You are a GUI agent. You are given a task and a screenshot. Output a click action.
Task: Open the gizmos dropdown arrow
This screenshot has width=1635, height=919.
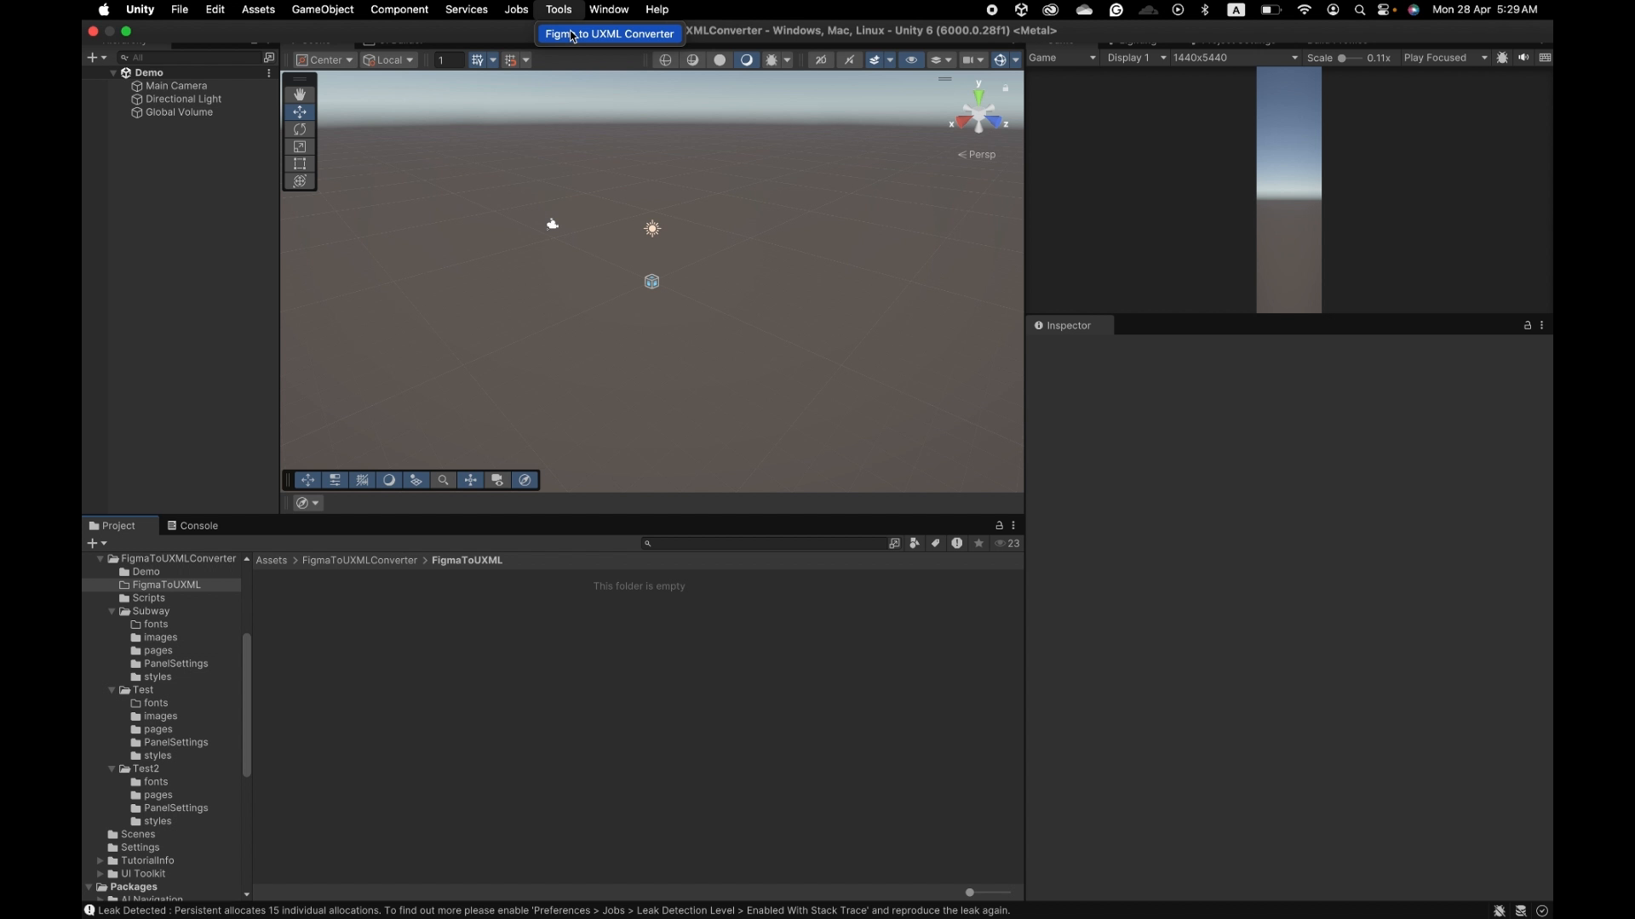[x=1015, y=60]
